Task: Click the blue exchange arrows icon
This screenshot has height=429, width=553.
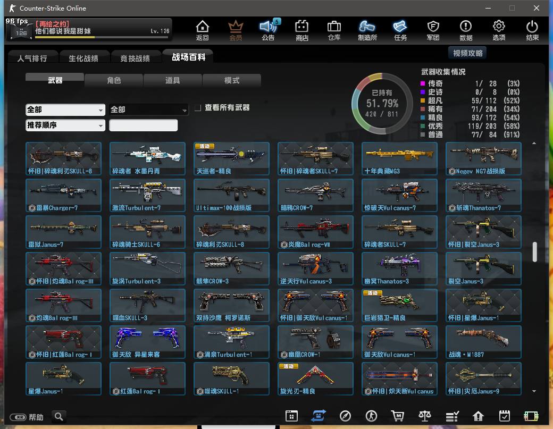Action: click(318, 416)
